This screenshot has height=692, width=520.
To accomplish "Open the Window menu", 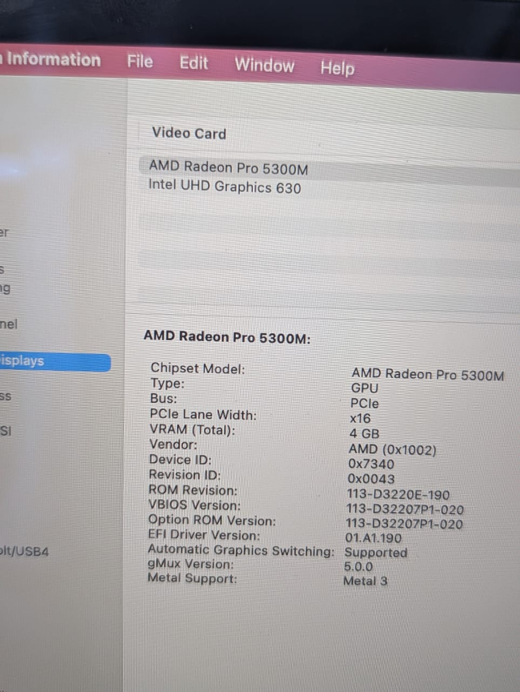I will pyautogui.click(x=264, y=65).
